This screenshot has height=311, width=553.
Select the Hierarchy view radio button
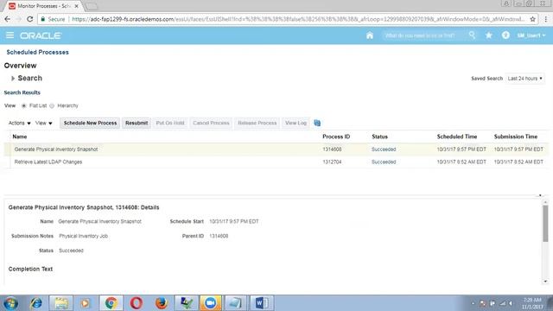(52, 105)
